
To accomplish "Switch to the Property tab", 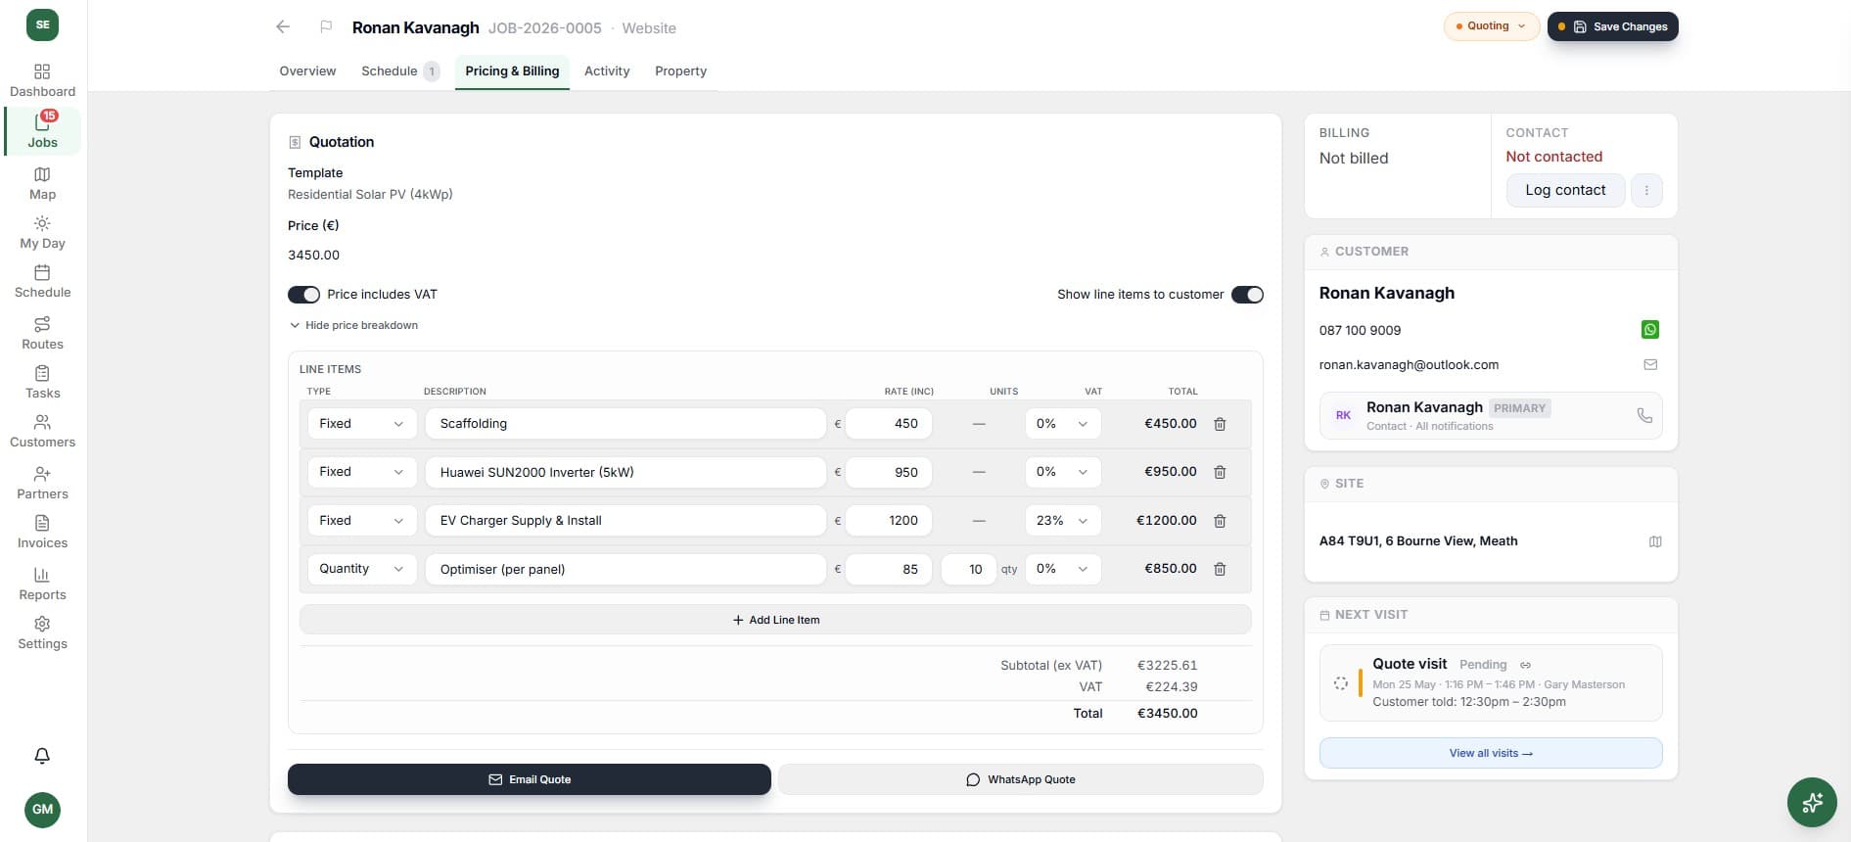I will (x=680, y=71).
